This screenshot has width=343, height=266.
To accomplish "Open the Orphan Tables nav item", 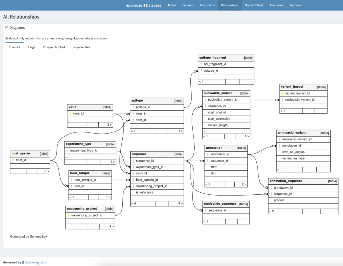I will click(x=254, y=5).
